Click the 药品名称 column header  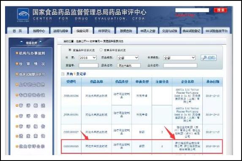coord(96,82)
